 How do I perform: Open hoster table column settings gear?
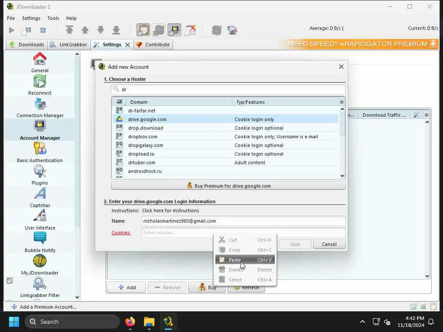tap(342, 102)
